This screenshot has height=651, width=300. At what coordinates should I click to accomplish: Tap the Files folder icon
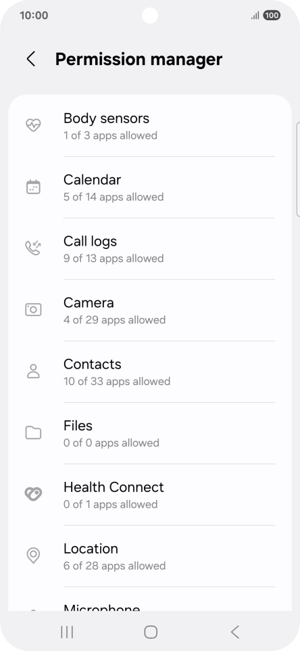point(33,432)
